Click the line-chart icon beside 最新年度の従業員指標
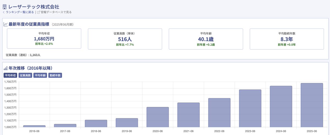Viewport: 330px width, 135px height. [x=5, y=24]
